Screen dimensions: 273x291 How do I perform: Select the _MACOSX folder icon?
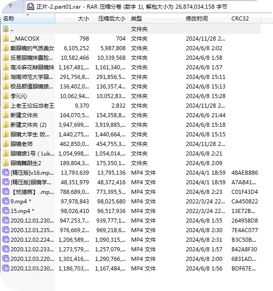6,39
